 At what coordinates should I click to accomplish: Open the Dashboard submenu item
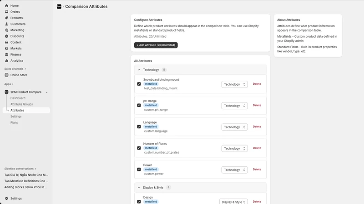pyautogui.click(x=18, y=98)
